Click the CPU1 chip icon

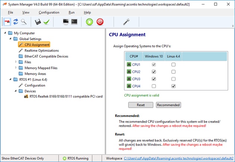[x=129, y=64]
